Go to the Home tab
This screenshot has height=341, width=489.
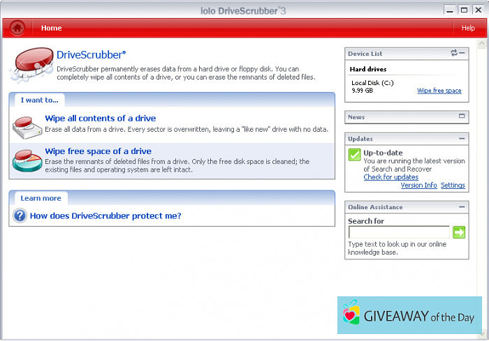pos(51,28)
